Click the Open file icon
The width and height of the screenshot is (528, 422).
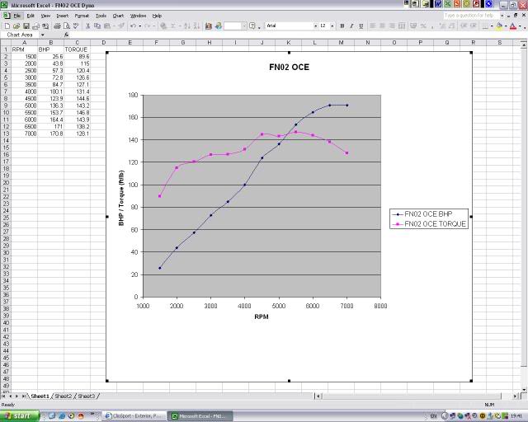(x=16, y=26)
